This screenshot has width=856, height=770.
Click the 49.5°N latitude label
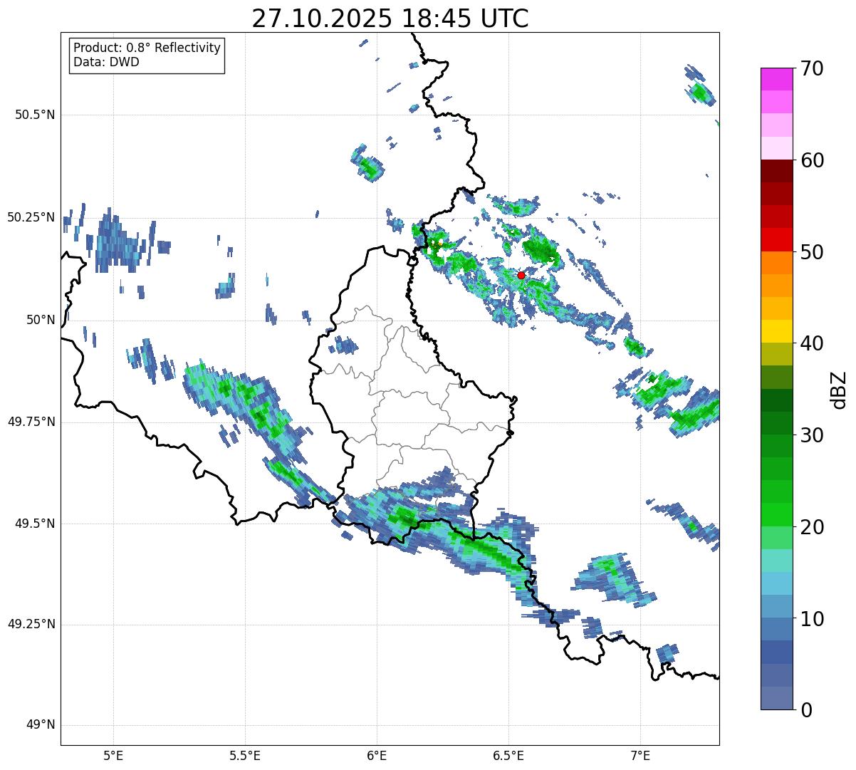35,524
